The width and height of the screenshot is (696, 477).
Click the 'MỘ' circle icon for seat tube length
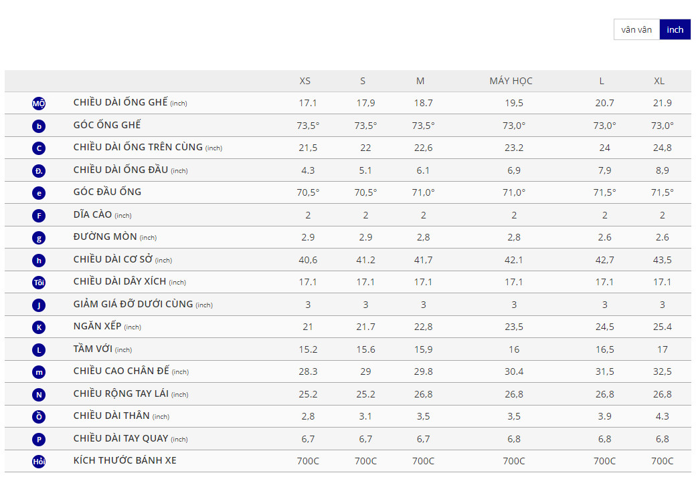[x=39, y=104]
